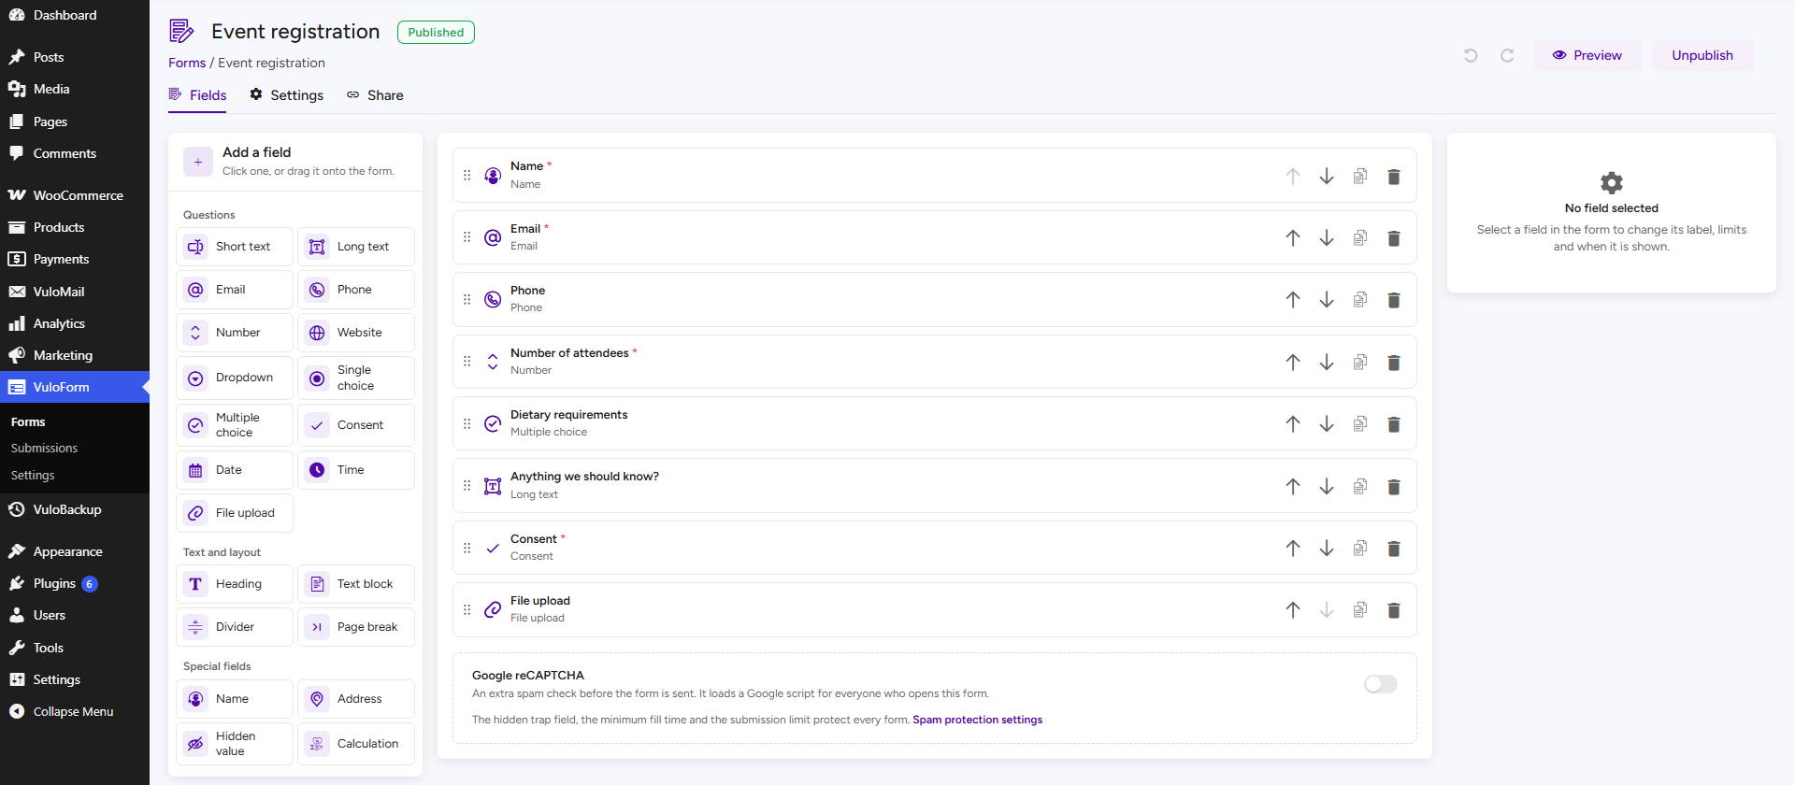Open Plugins in the admin sidebar
Image resolution: width=1795 pixels, height=785 pixels.
75,583
